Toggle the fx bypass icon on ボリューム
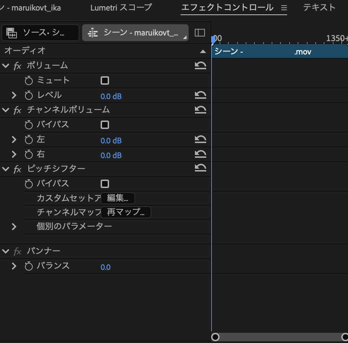 point(17,65)
